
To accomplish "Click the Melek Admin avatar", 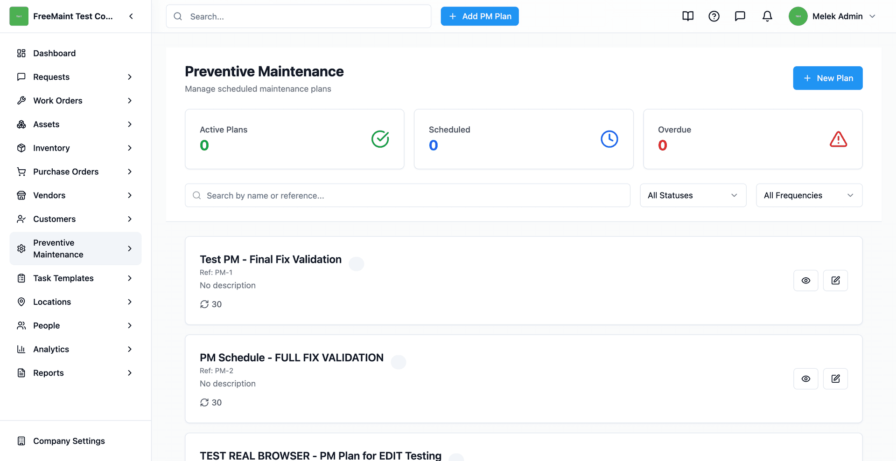I will [x=798, y=16].
